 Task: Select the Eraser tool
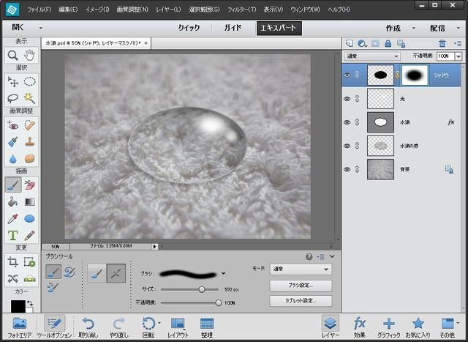pyautogui.click(x=30, y=185)
